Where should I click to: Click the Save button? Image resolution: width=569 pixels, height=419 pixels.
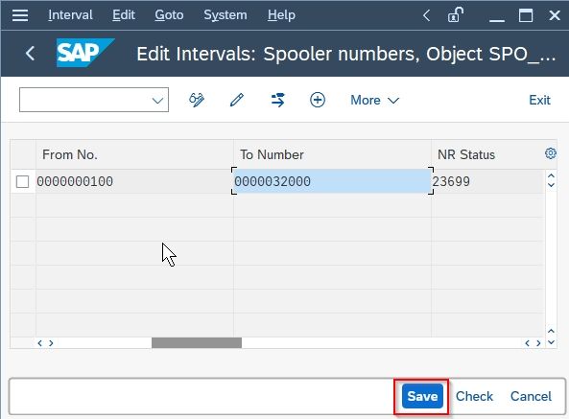[x=422, y=396]
